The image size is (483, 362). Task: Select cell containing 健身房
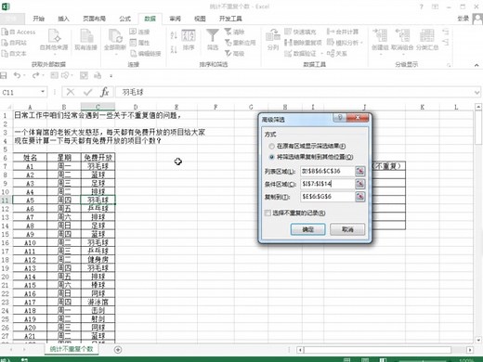(x=98, y=259)
